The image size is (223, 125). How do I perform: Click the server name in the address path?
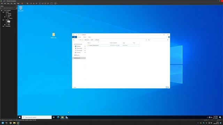coord(92,40)
